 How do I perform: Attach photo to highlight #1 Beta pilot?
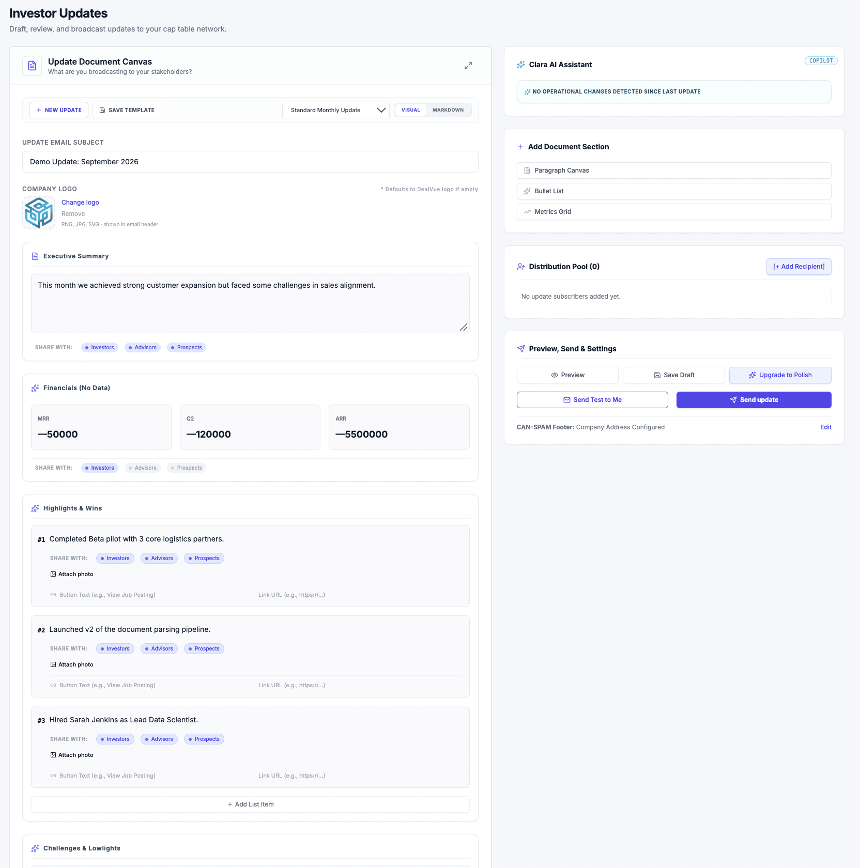tap(72, 574)
